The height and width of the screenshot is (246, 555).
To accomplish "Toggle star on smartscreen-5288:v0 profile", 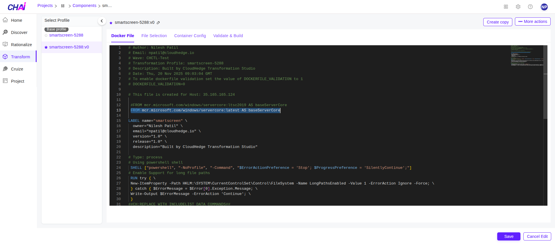I will (x=46, y=47).
